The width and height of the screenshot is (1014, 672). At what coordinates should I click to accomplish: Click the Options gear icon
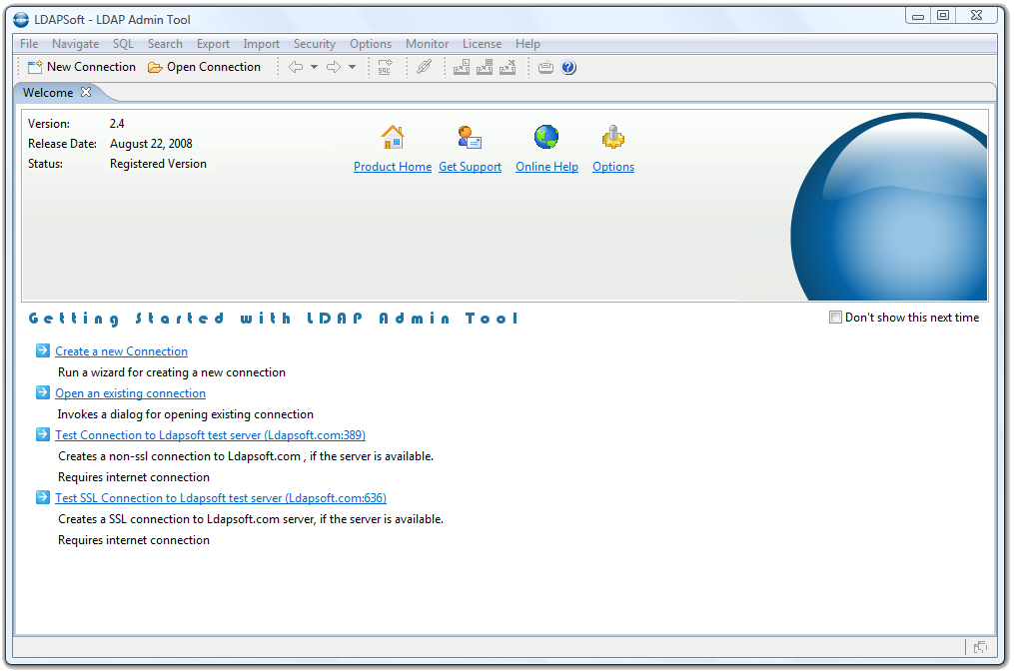click(613, 137)
